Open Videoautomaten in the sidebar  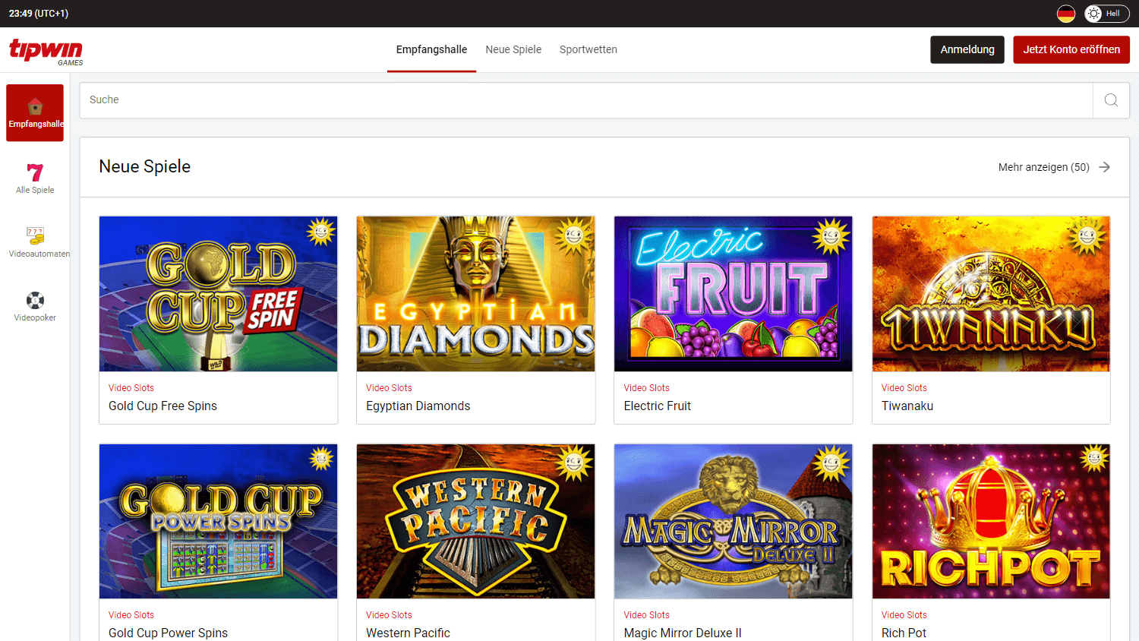35,242
